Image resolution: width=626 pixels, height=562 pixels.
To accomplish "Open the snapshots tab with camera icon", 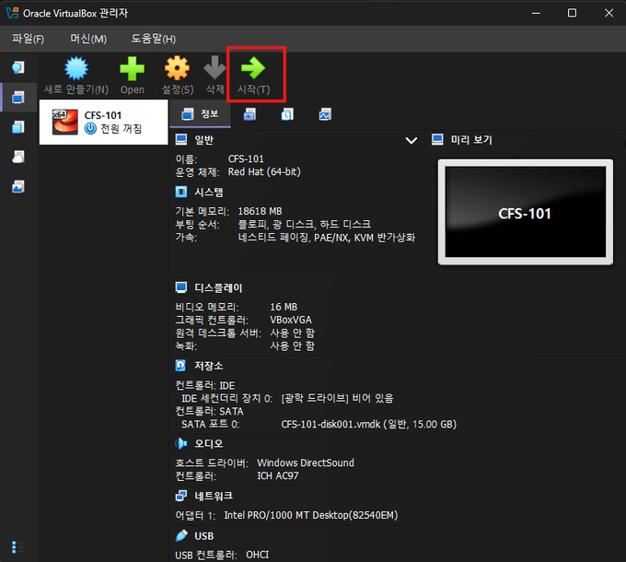I will click(249, 115).
